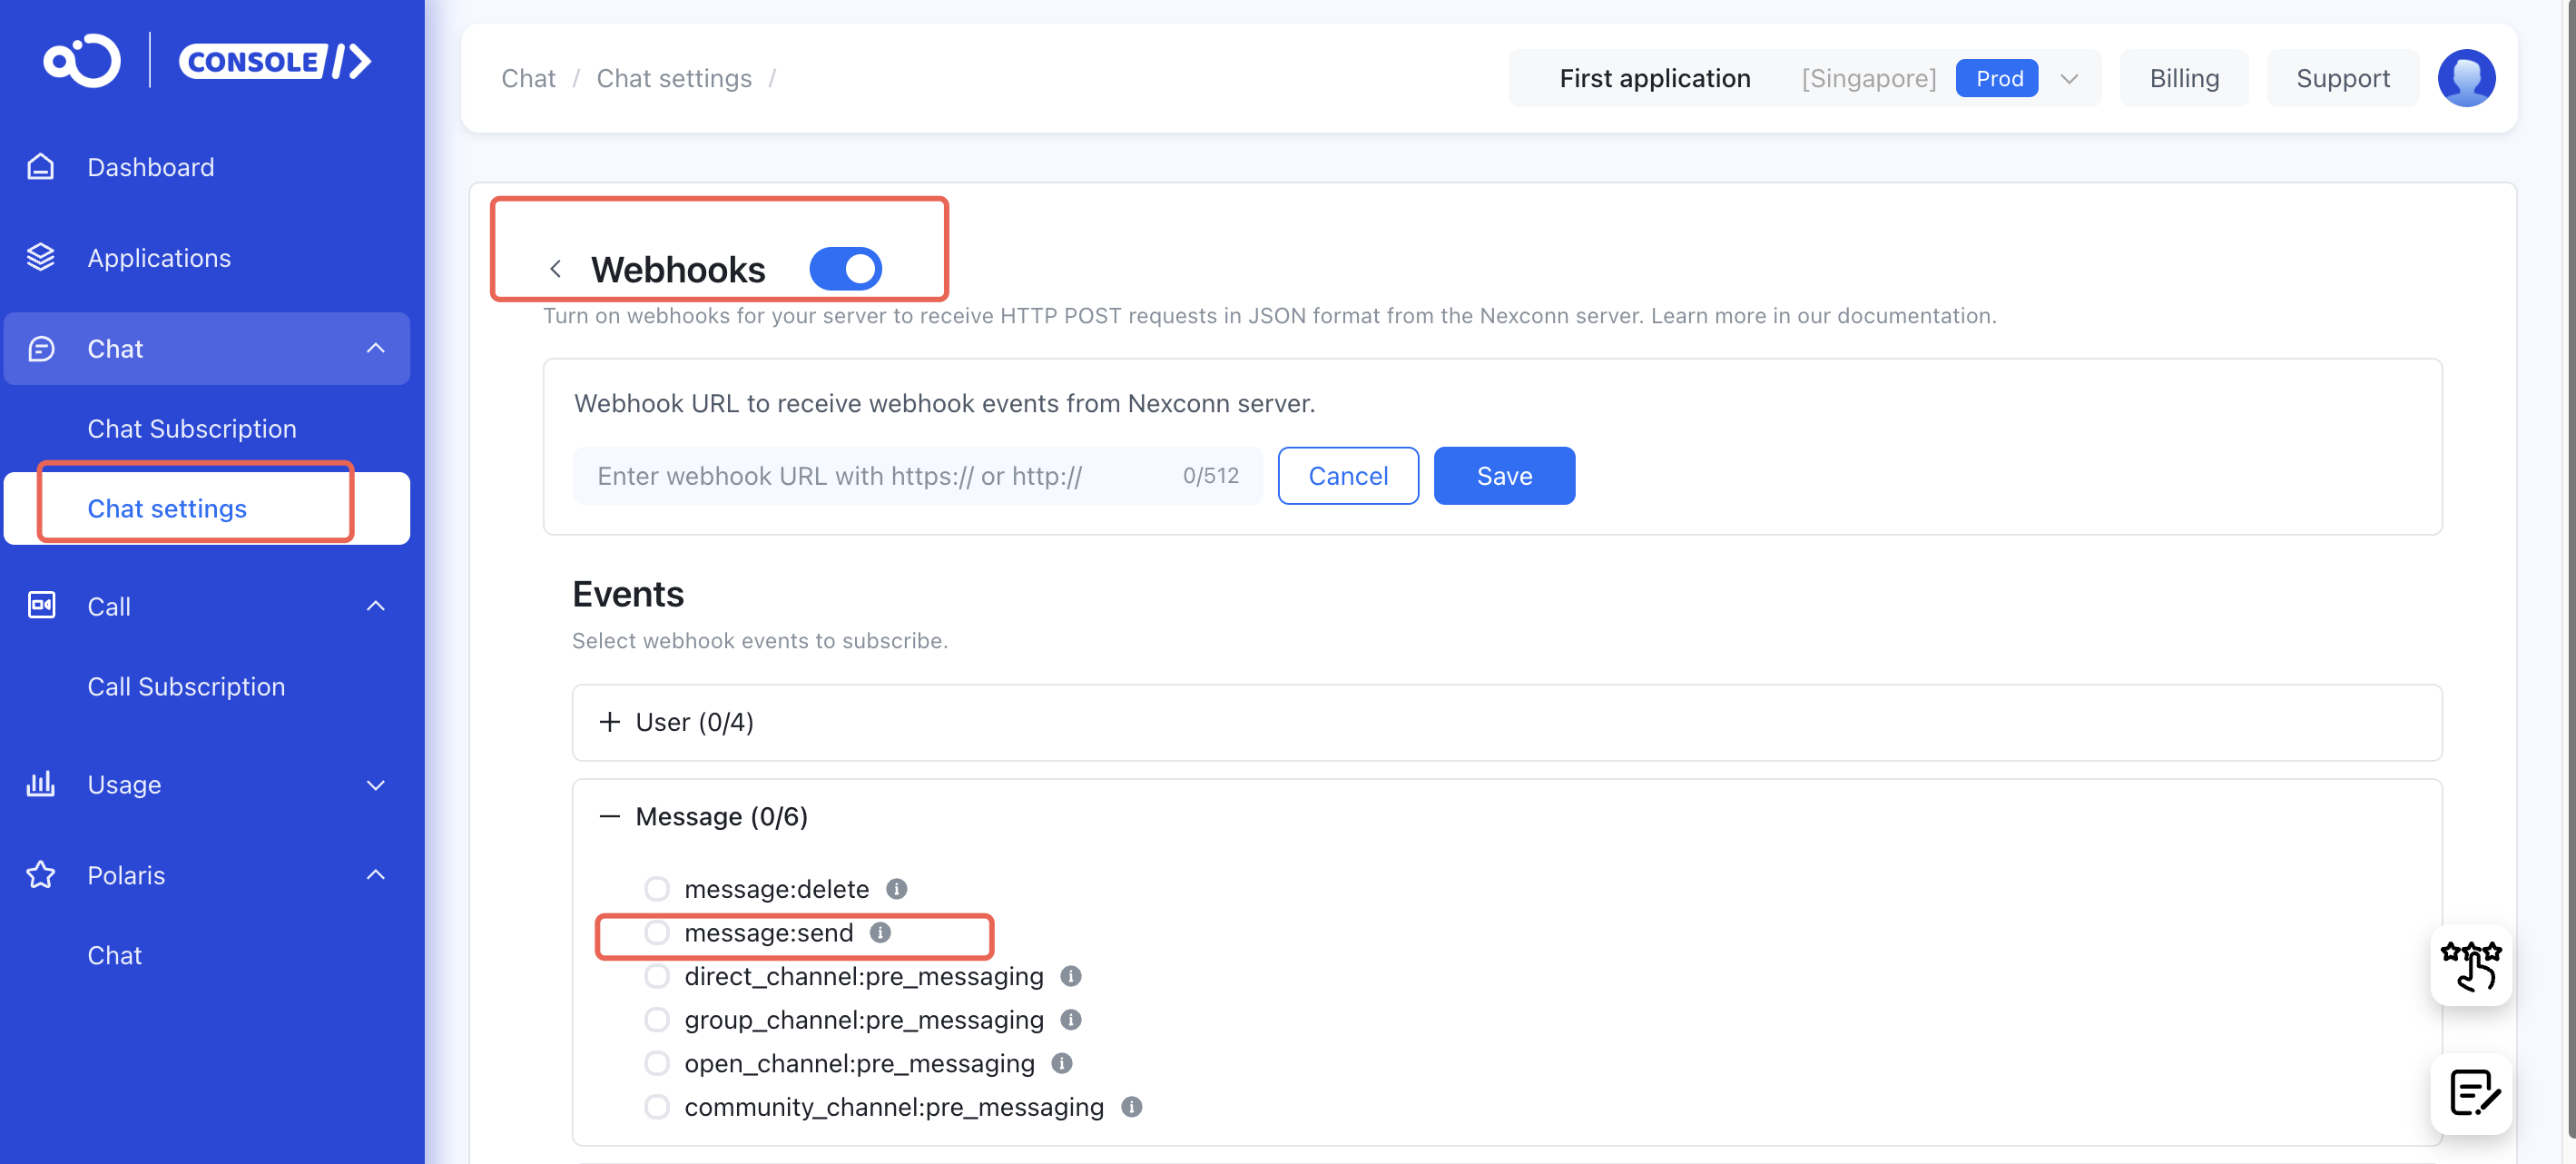Turn off the Webhooks toggle switch
Viewport: 2576px width, 1164px height.
[x=845, y=269]
